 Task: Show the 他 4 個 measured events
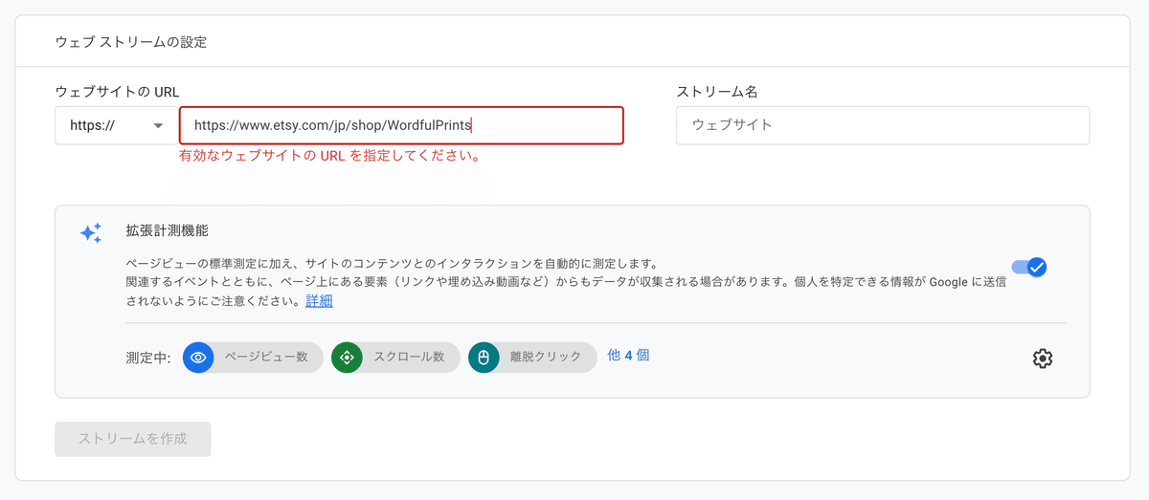629,356
